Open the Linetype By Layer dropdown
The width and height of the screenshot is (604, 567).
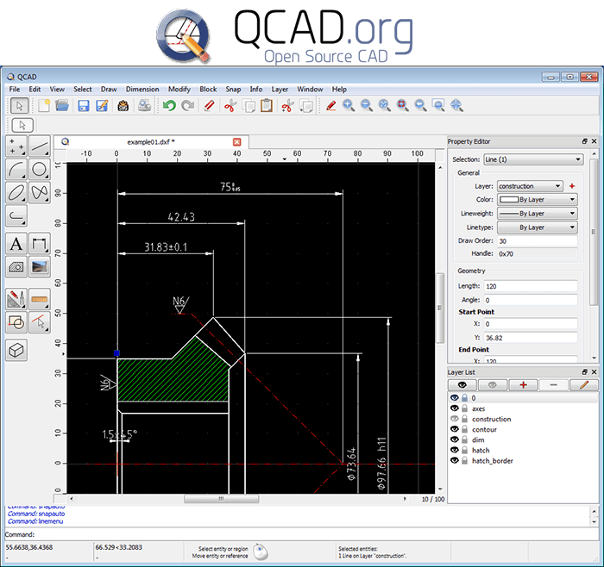[538, 227]
